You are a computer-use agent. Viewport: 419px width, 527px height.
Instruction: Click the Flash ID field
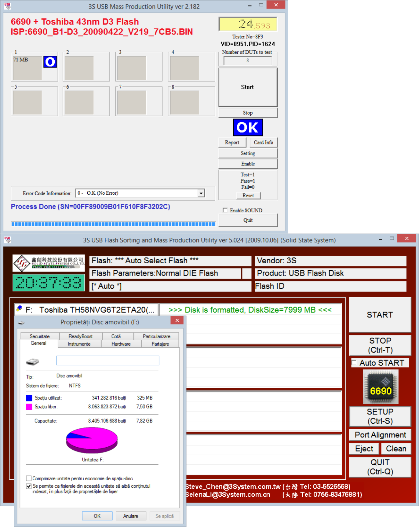point(330,286)
